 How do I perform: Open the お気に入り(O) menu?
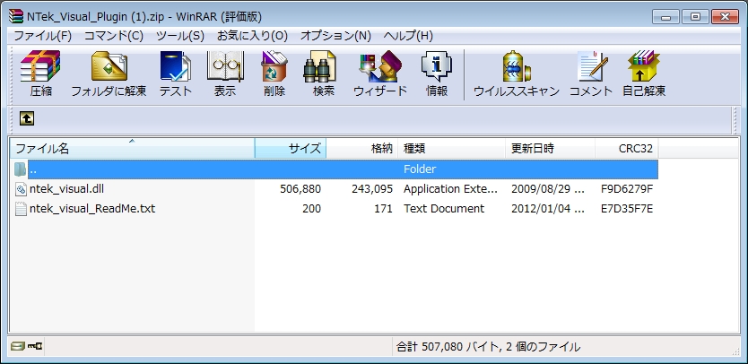252,36
